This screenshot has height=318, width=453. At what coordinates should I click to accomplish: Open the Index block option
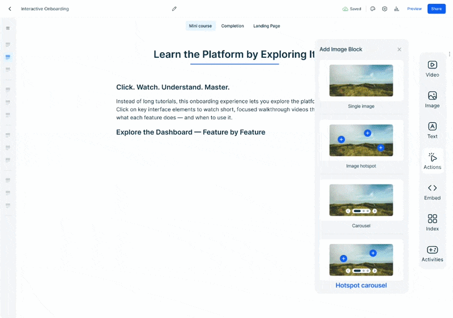click(x=432, y=222)
